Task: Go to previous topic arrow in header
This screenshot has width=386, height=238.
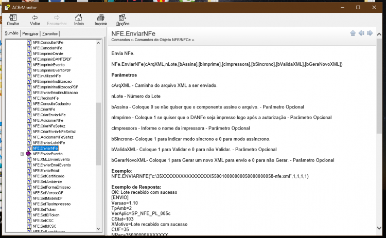Action: click(361, 33)
